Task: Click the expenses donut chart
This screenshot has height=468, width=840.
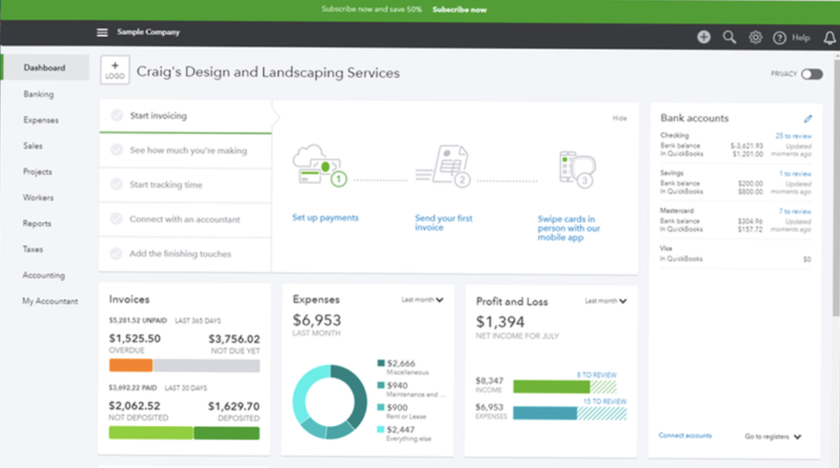Action: pos(330,402)
